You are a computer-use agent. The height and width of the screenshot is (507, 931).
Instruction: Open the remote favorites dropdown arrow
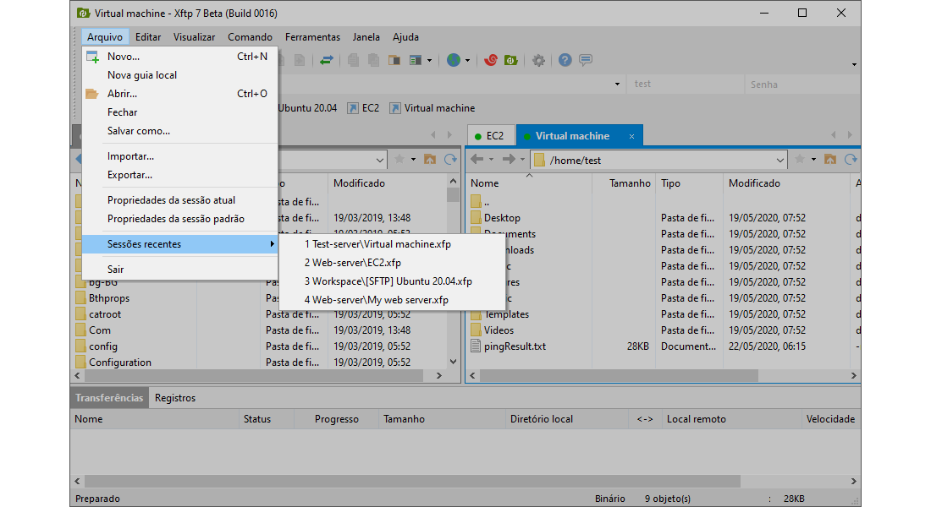[x=813, y=160]
